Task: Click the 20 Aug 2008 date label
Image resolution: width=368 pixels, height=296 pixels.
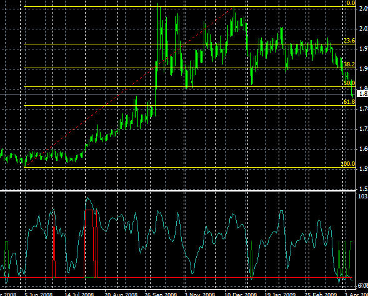Action: (121, 294)
